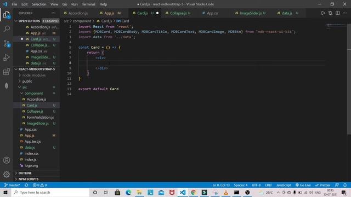Click the Ln 8, Col 13 indicator

(221, 185)
